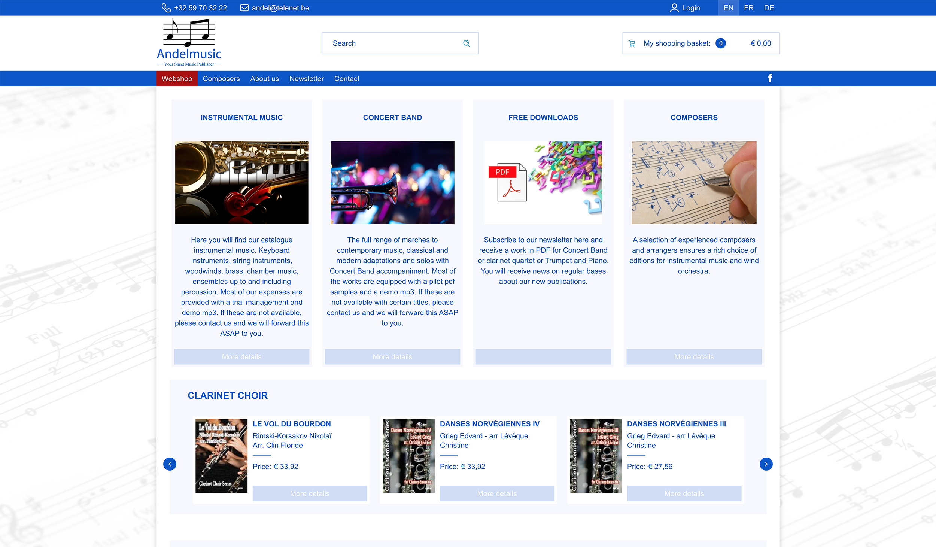Open the Andelmusic logo homepage
The image size is (936, 547).
click(189, 43)
